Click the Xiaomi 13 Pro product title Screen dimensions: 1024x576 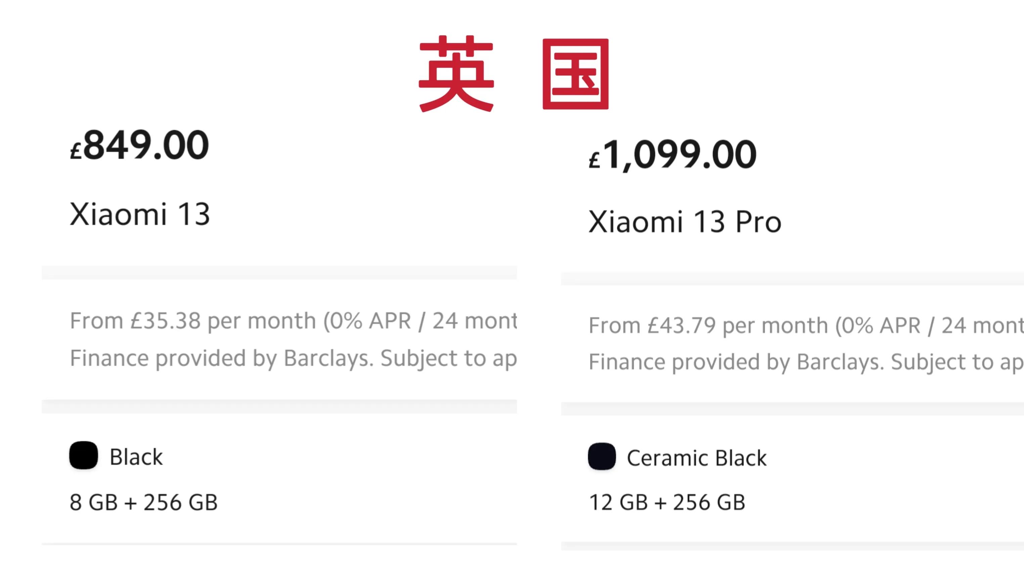point(684,221)
